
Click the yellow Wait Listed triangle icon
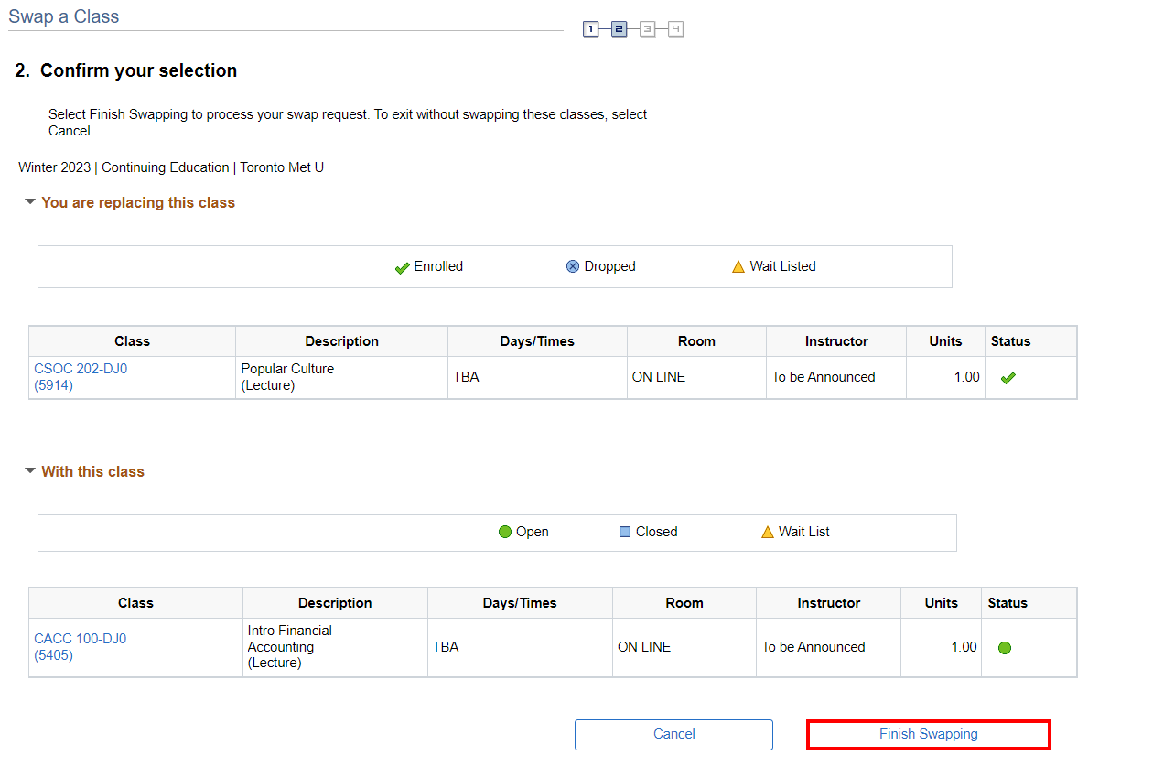738,266
